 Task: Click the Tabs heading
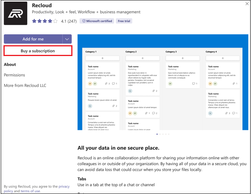click(x=82, y=179)
